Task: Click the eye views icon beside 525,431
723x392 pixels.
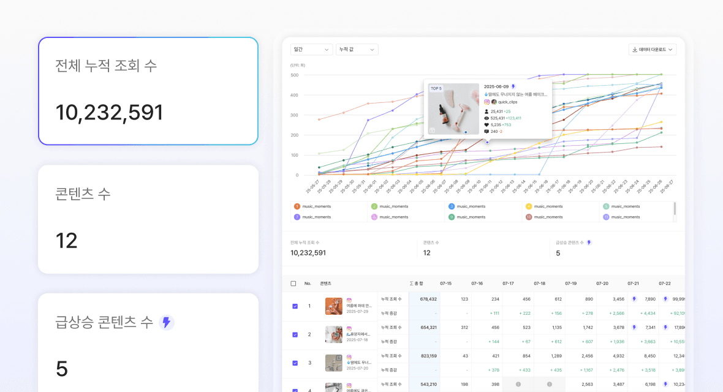Action: coord(486,118)
